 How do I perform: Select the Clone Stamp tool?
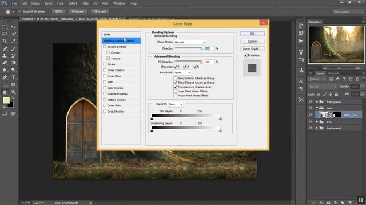coord(5,56)
